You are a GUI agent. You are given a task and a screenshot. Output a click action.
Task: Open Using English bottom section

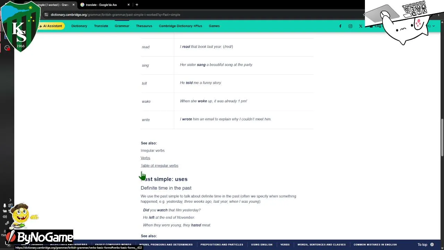click(x=262, y=244)
